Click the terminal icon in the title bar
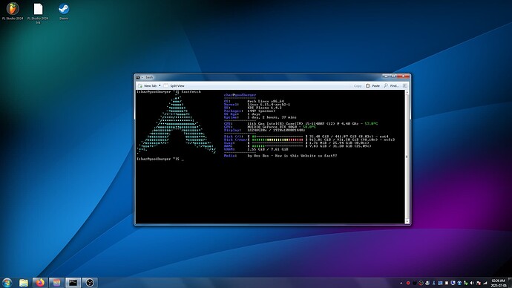The width and height of the screenshot is (512, 288). (x=138, y=77)
